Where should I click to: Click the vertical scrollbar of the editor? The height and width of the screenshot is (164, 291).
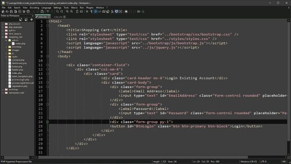pos(289,87)
